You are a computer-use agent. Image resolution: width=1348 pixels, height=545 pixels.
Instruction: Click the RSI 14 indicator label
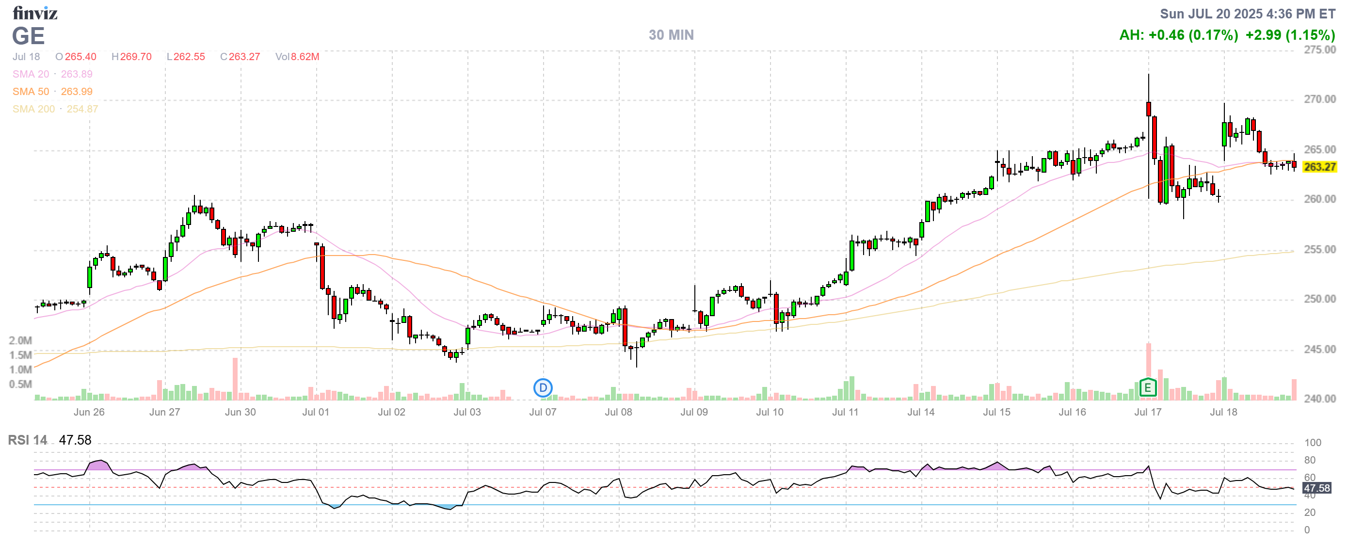(27, 440)
